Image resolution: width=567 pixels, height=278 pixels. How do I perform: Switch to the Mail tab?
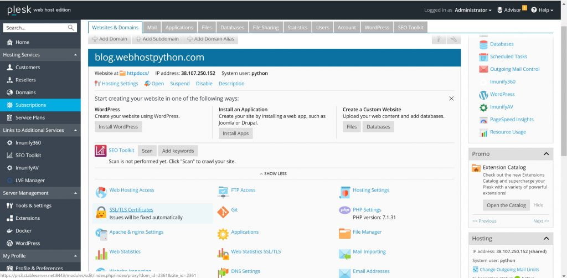pyautogui.click(x=152, y=28)
